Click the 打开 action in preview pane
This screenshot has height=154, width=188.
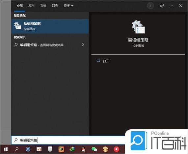point(106,61)
